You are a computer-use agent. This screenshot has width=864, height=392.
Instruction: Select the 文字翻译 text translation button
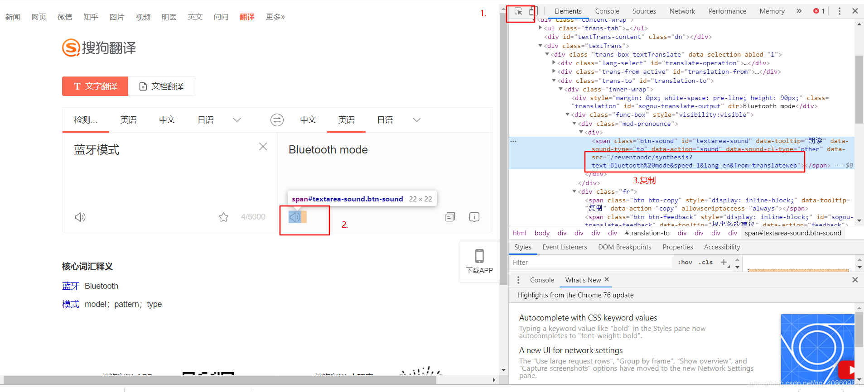point(95,86)
